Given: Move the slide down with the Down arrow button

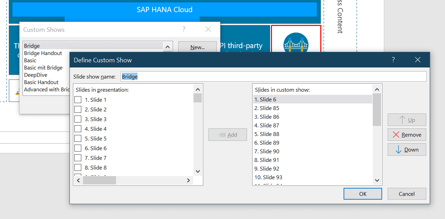Looking at the screenshot, I should tap(407, 150).
